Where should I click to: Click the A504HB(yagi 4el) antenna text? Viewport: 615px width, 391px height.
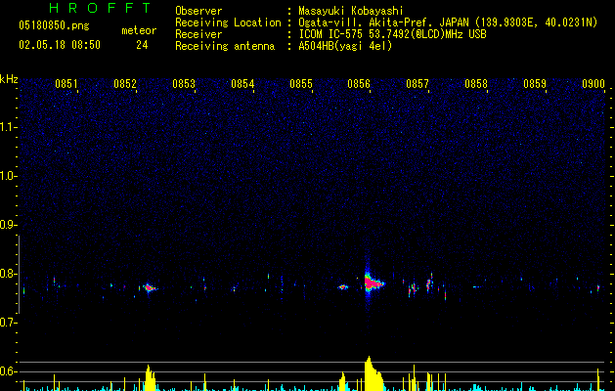[345, 46]
